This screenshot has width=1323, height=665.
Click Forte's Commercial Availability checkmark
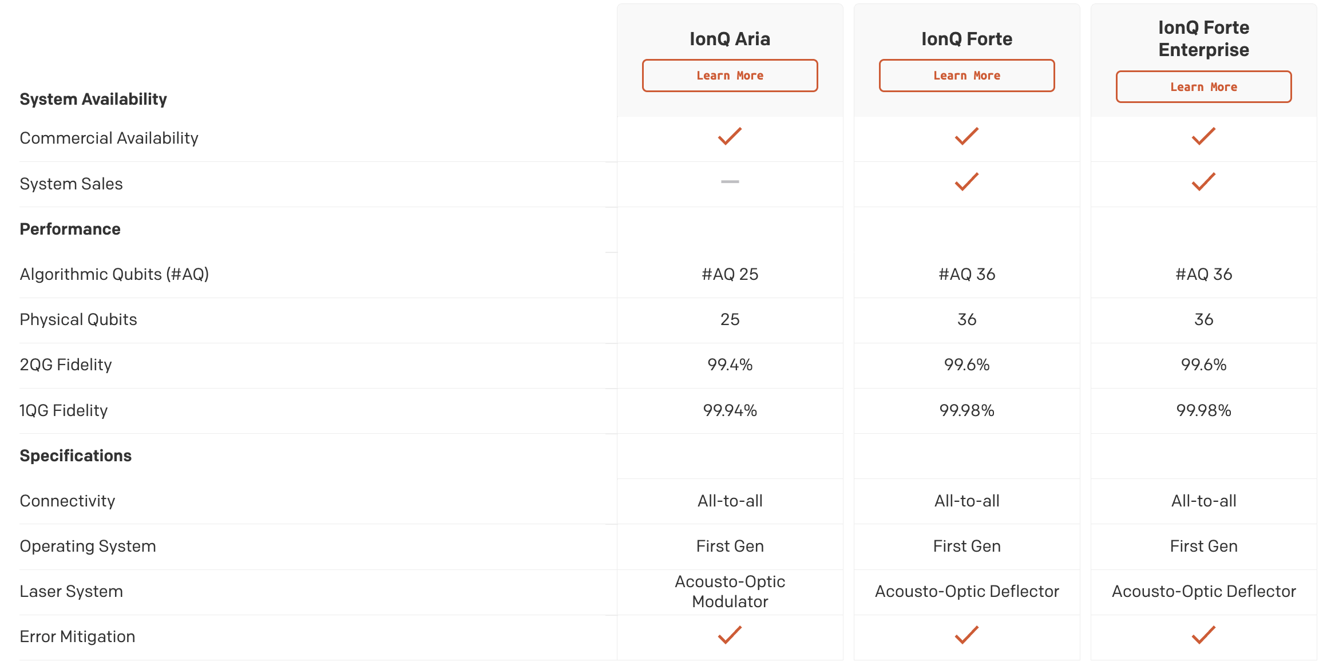(966, 136)
